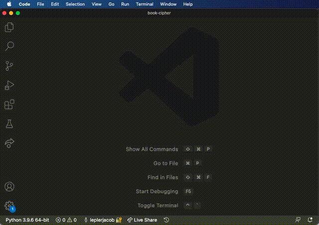
Task: Open the Terminal menu
Action: tap(145, 4)
